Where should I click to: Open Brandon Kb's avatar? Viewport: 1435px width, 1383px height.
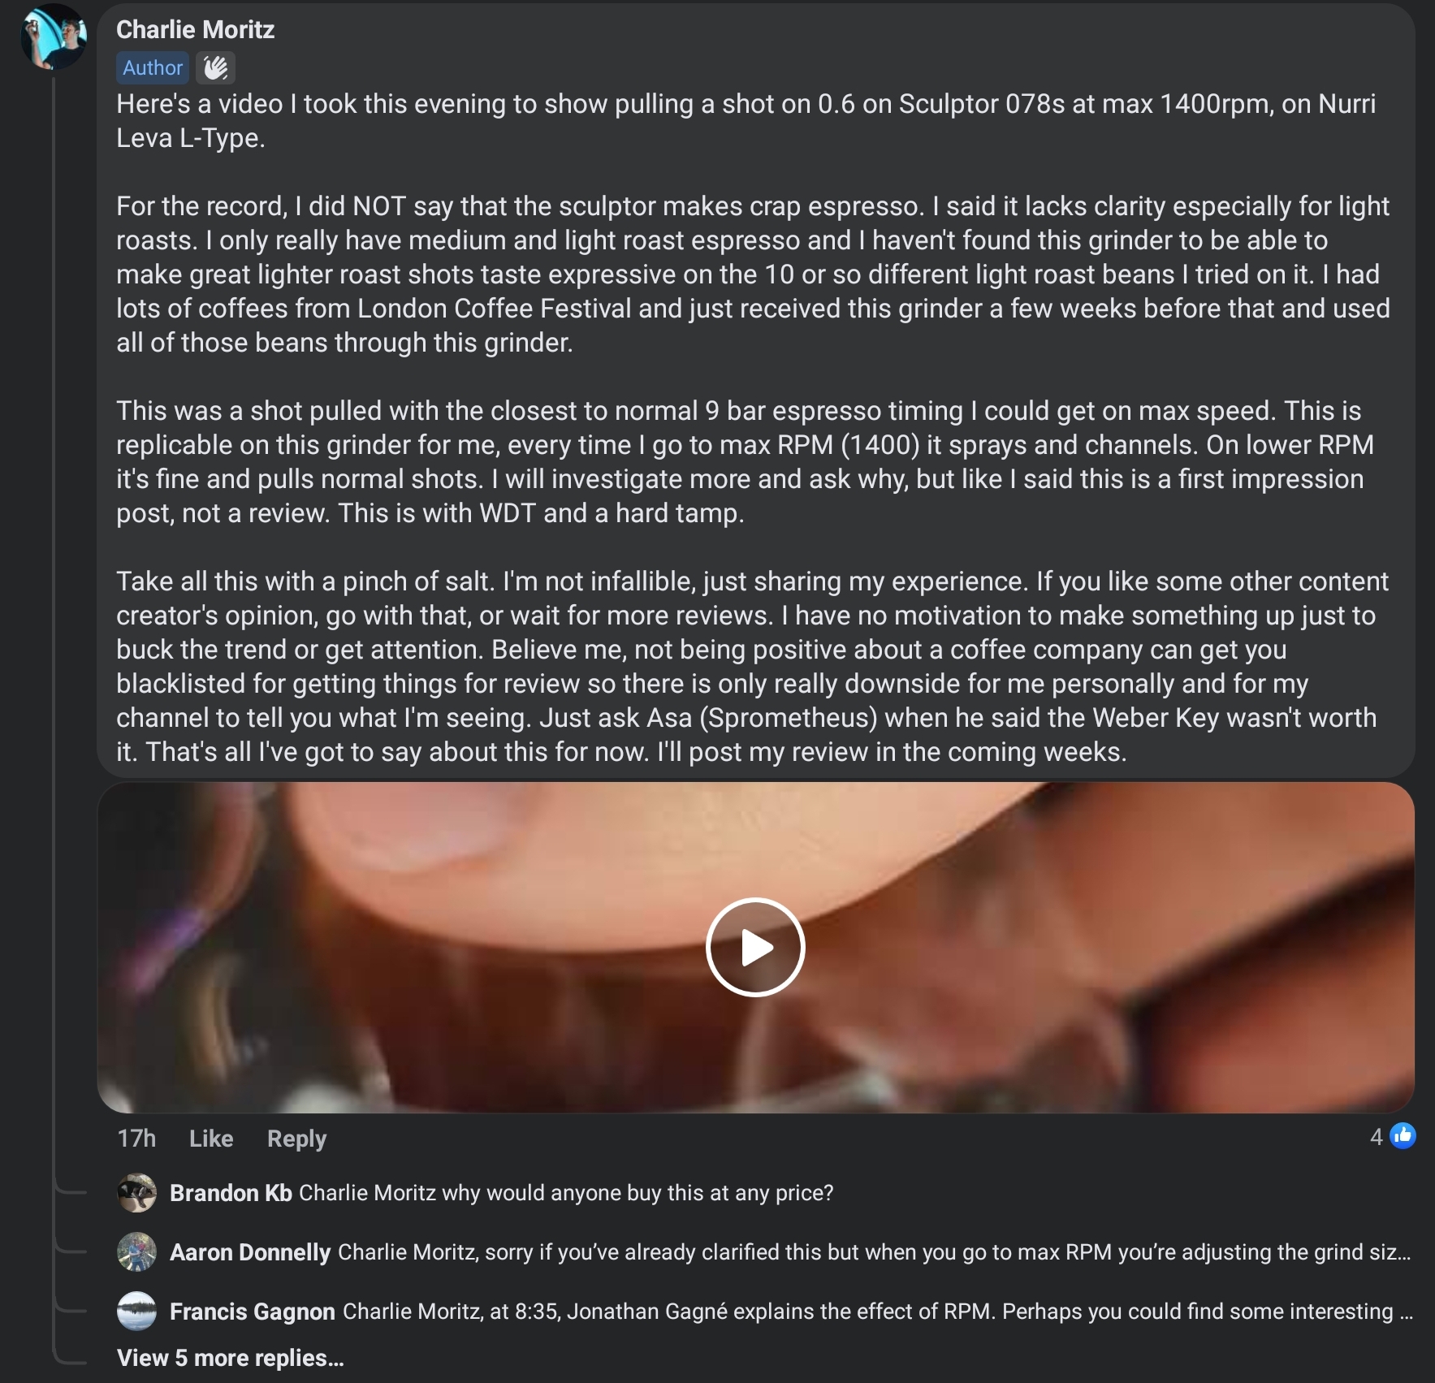[x=137, y=1193]
